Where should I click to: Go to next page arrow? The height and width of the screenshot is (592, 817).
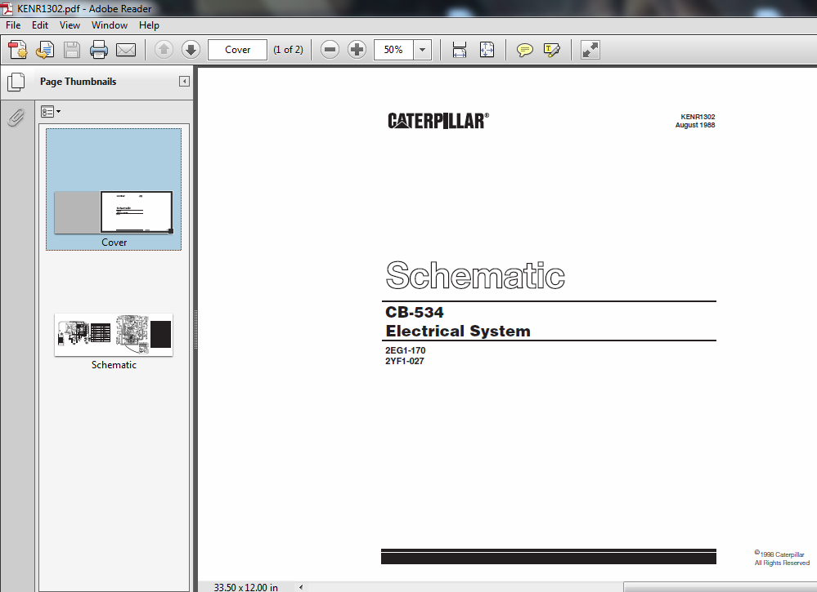click(191, 50)
